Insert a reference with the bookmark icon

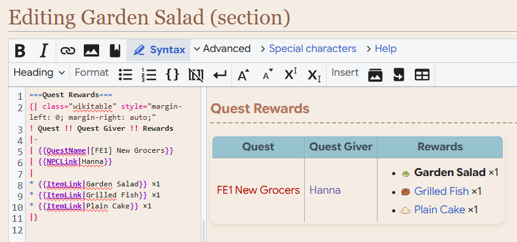click(x=115, y=50)
